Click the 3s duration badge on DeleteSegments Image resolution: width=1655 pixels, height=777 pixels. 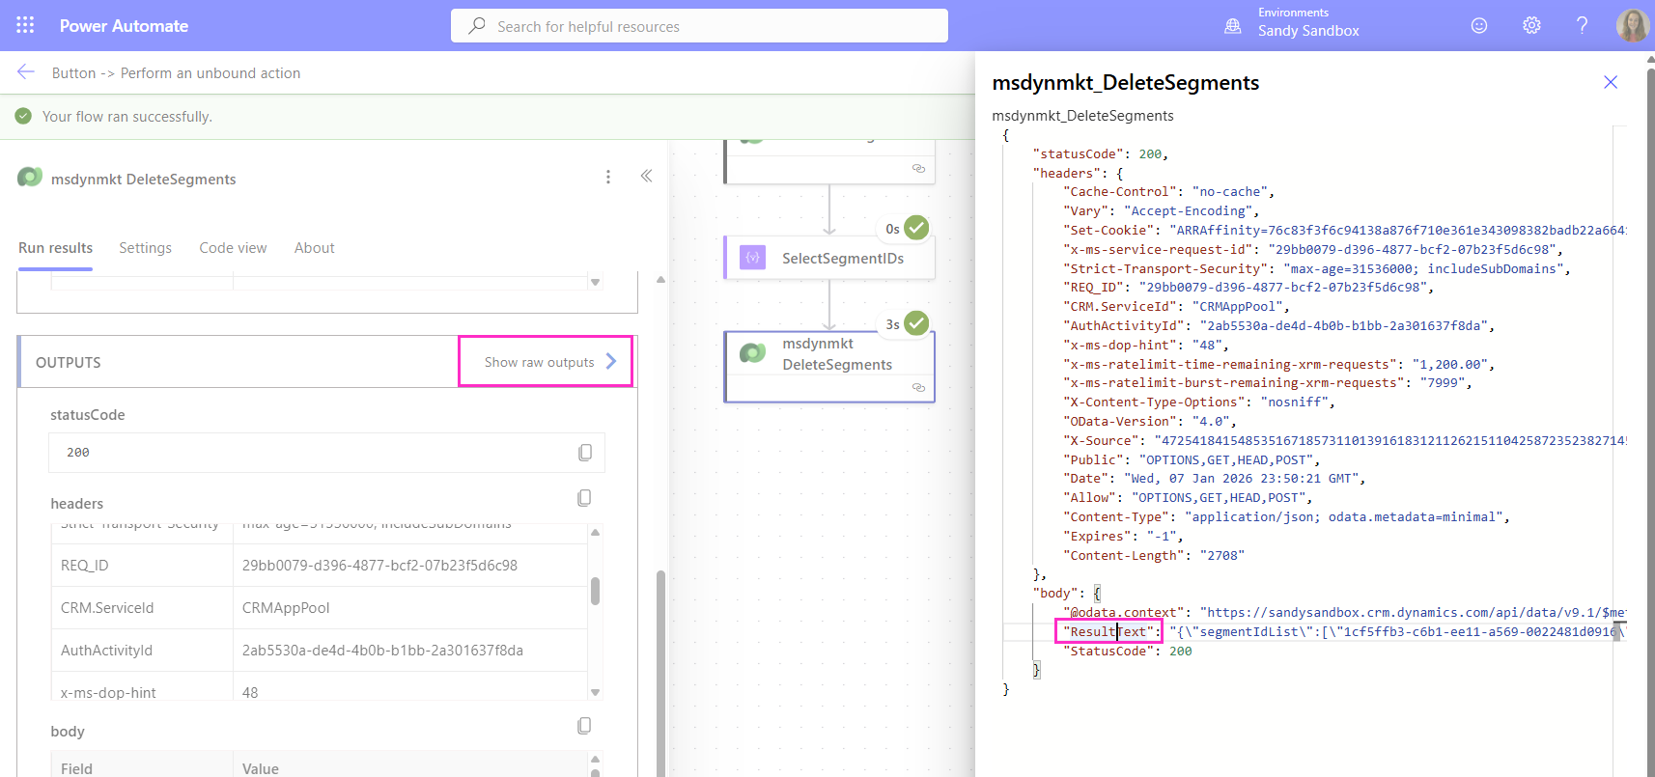pyautogui.click(x=893, y=324)
